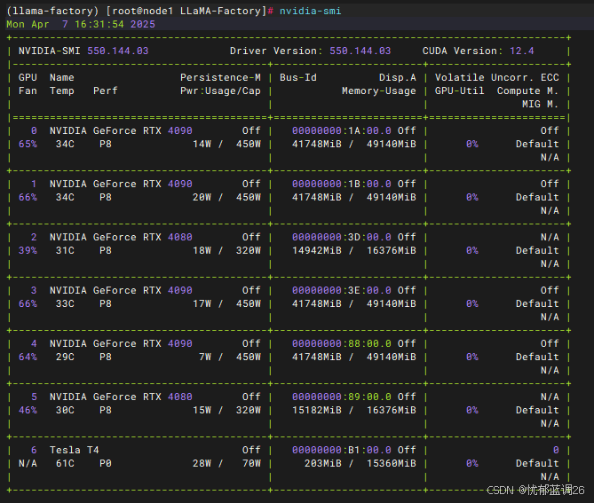The image size is (594, 503).
Task: Select the timestamp 'Mon Apr 7 16:31:54 2025'
Action: [81, 24]
